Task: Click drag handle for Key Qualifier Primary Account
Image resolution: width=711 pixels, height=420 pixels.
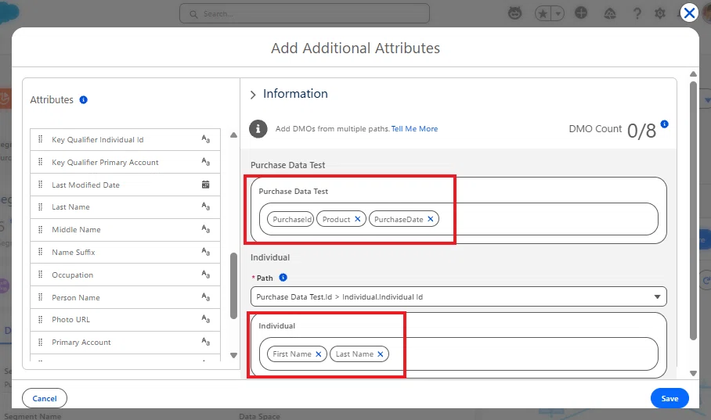Action: [x=41, y=162]
